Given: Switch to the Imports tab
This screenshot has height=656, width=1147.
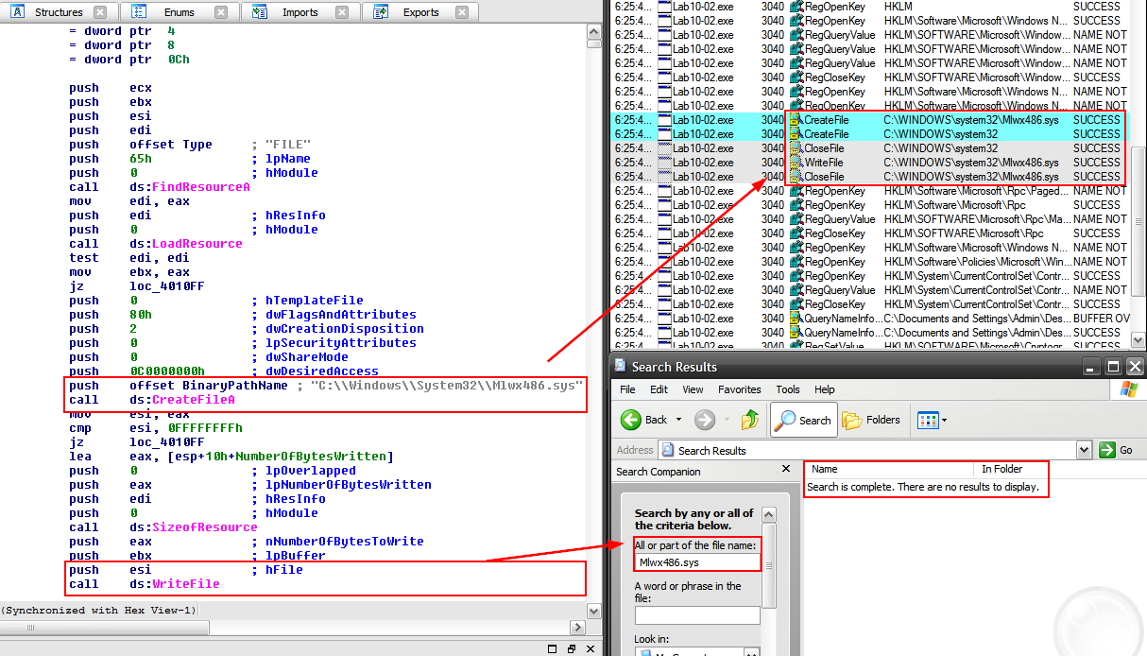Looking at the screenshot, I should tap(300, 12).
